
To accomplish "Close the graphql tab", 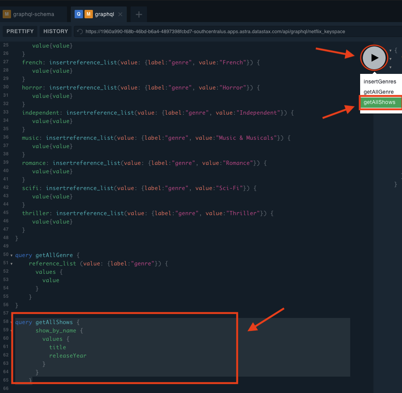I will click(x=120, y=14).
